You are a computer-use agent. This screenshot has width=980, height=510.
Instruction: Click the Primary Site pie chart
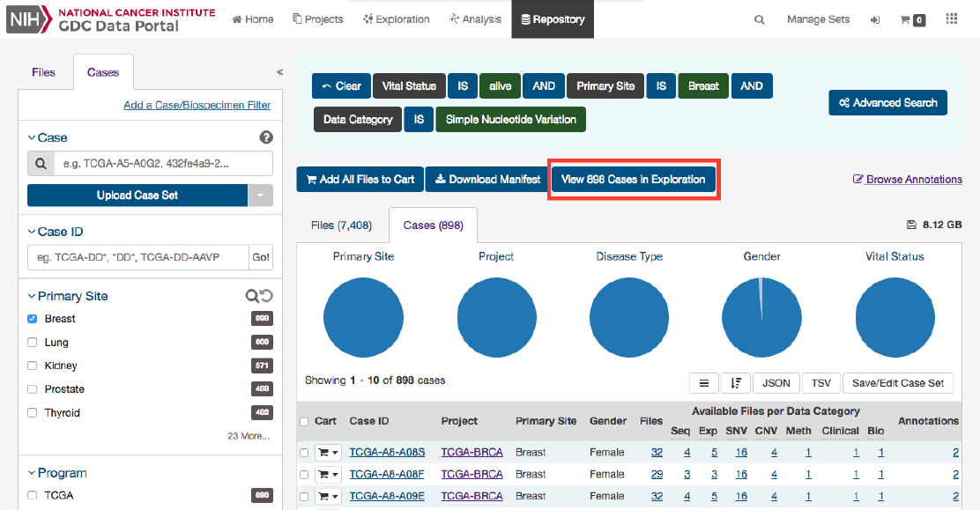click(x=363, y=317)
